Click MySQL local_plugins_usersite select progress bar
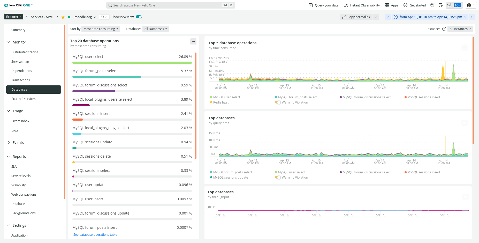This screenshot has height=243, width=479. click(132, 105)
